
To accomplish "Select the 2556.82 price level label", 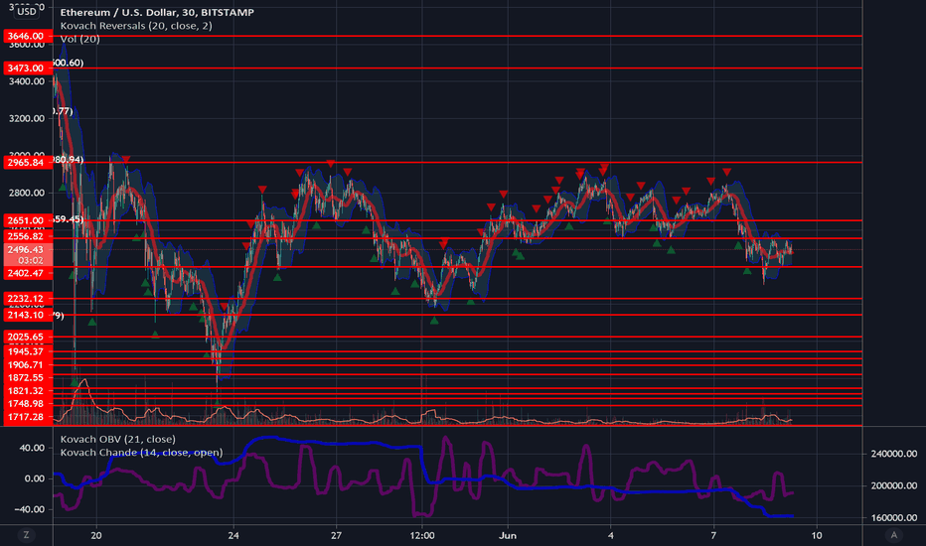I will pos(28,236).
